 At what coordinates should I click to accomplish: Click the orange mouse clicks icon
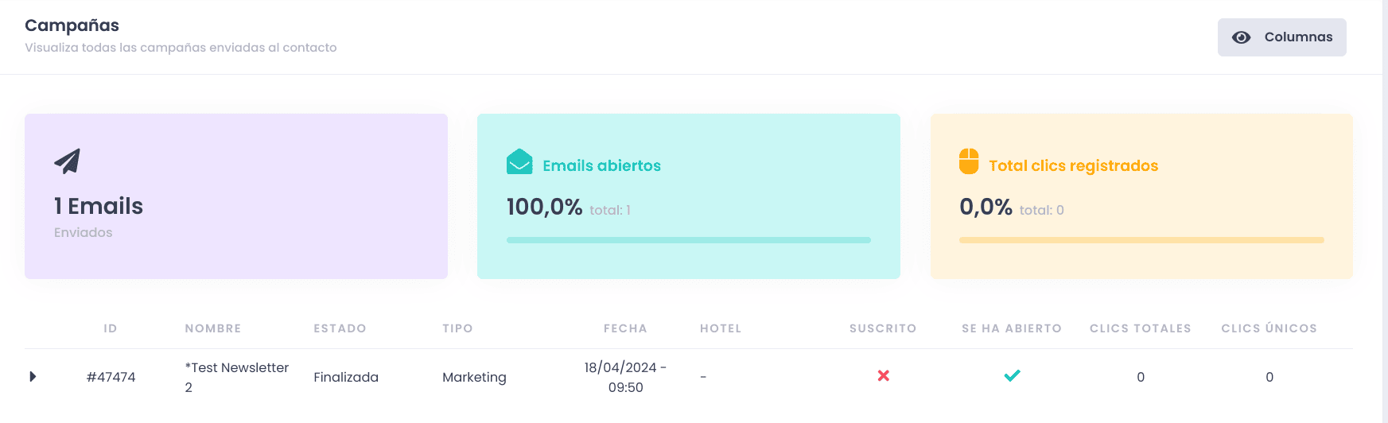tap(969, 161)
